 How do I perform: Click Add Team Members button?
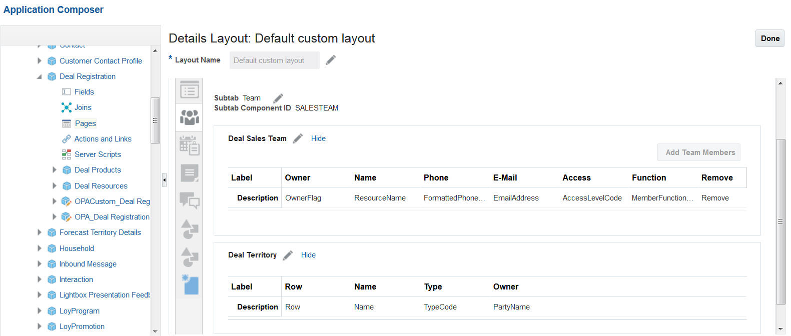(x=699, y=152)
